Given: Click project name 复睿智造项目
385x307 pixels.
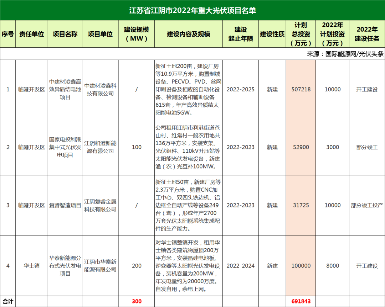Looking at the screenshot, I should [x=65, y=205].
